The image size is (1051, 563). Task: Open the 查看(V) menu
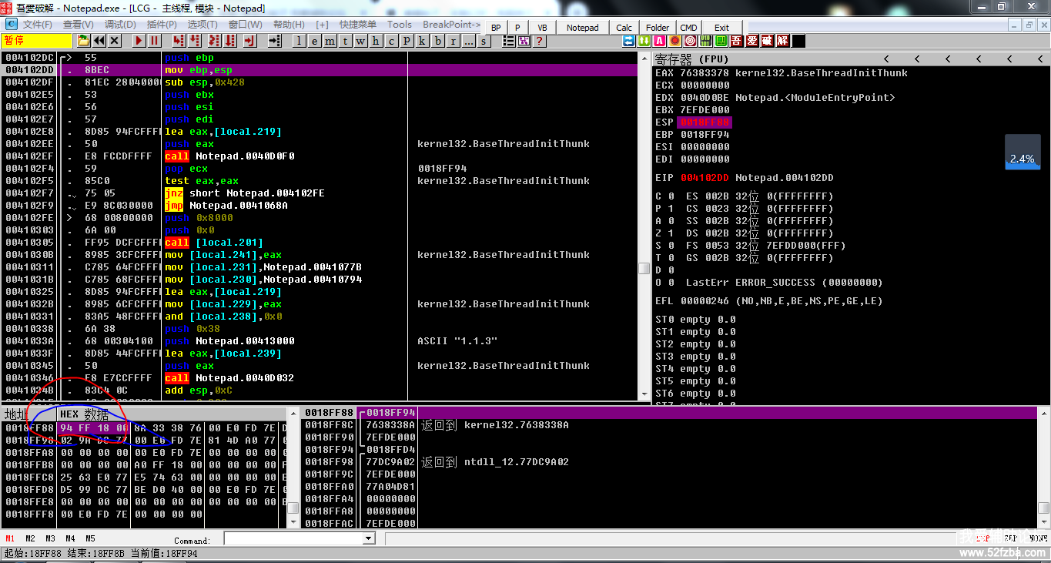[x=78, y=24]
